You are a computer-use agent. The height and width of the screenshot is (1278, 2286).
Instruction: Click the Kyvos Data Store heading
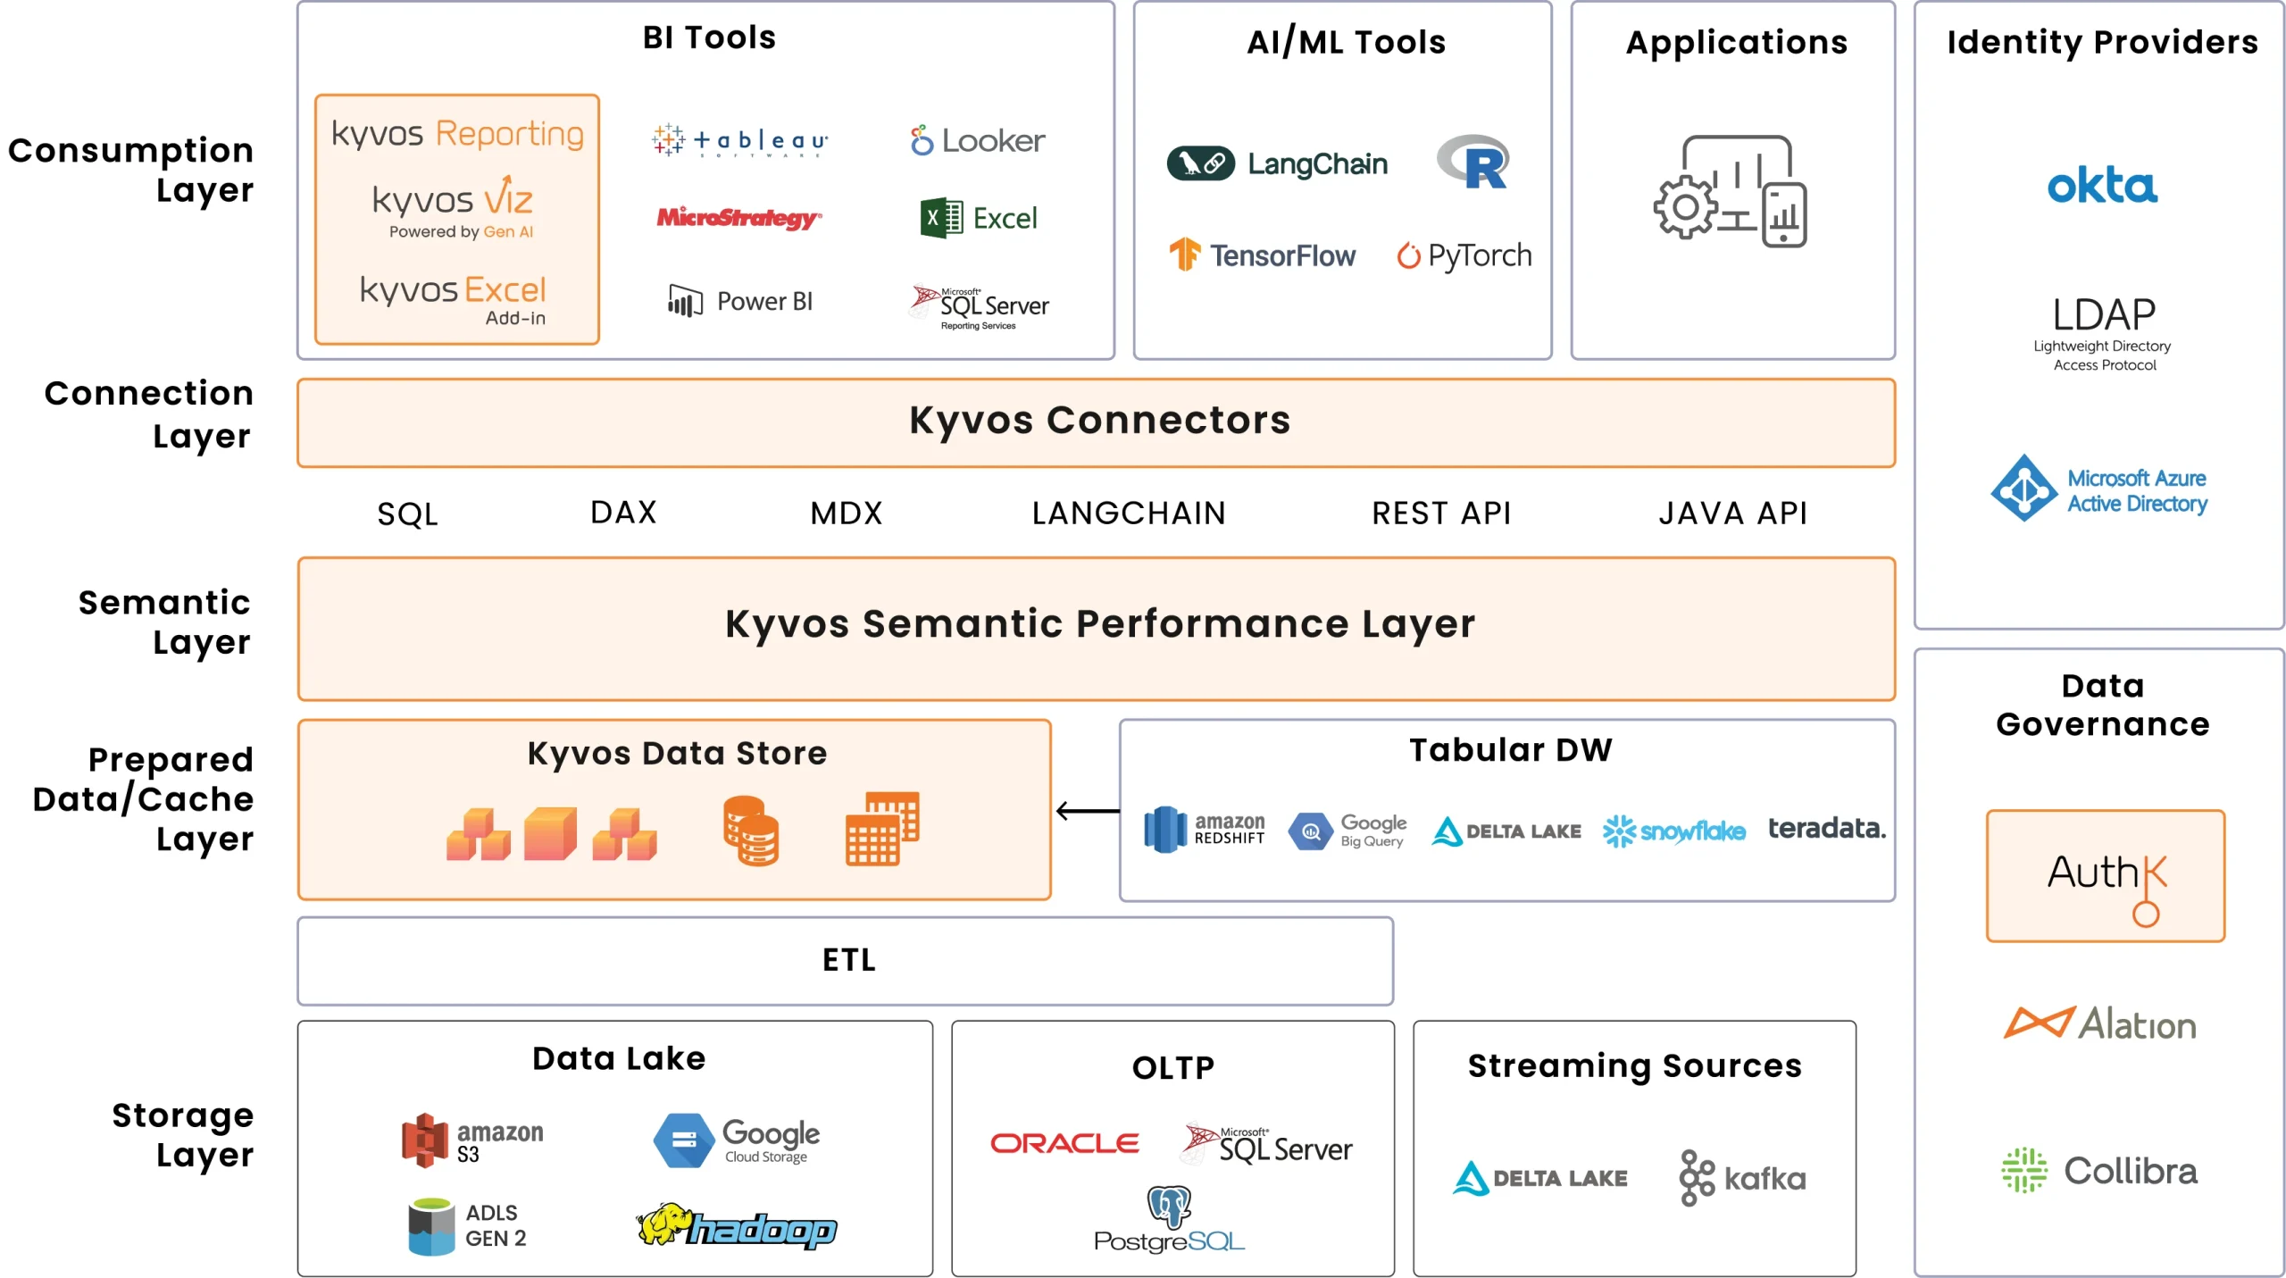point(677,753)
